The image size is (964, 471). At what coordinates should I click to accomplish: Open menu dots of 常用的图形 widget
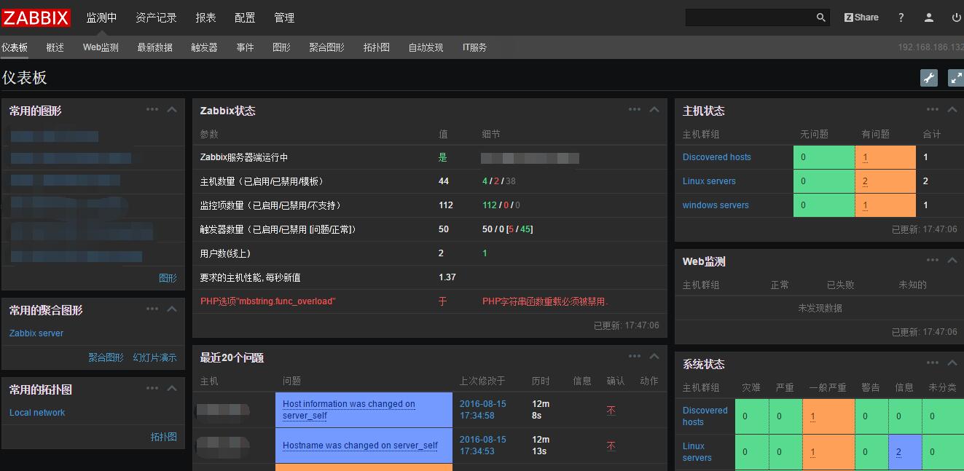pyautogui.click(x=152, y=109)
